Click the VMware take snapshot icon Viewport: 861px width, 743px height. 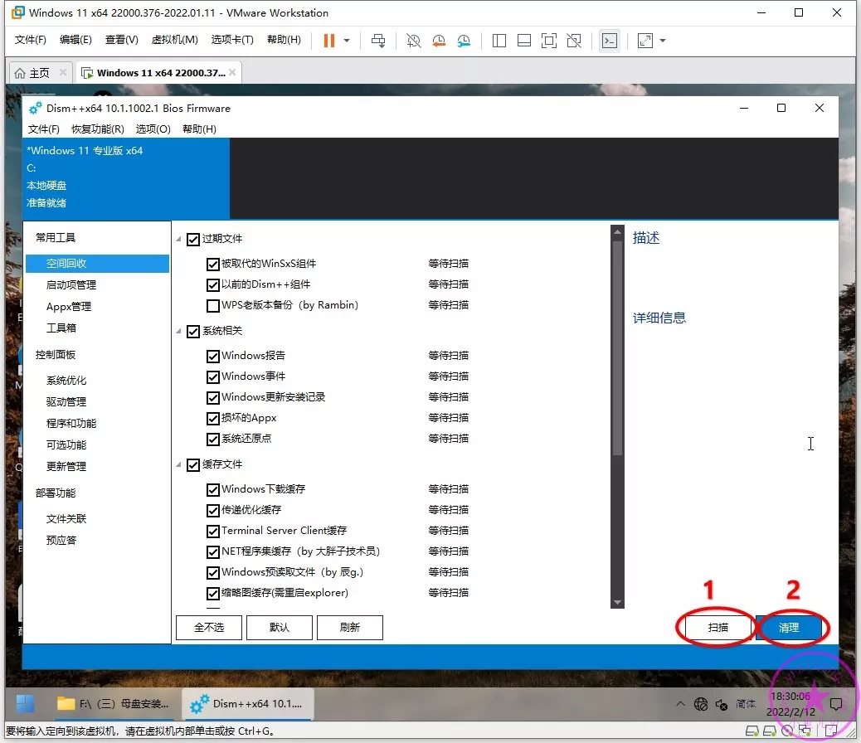point(413,41)
